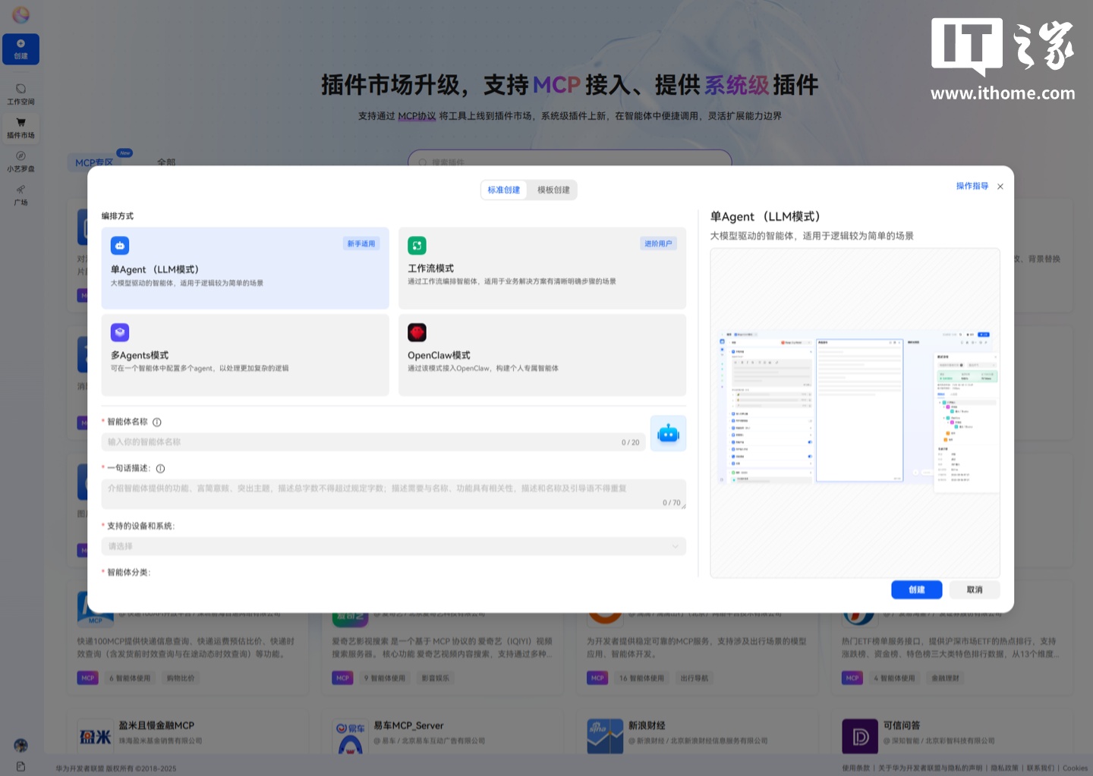1093x776 pixels.
Task: Select the 工作流模式 orchestration mode
Action: 542,269
